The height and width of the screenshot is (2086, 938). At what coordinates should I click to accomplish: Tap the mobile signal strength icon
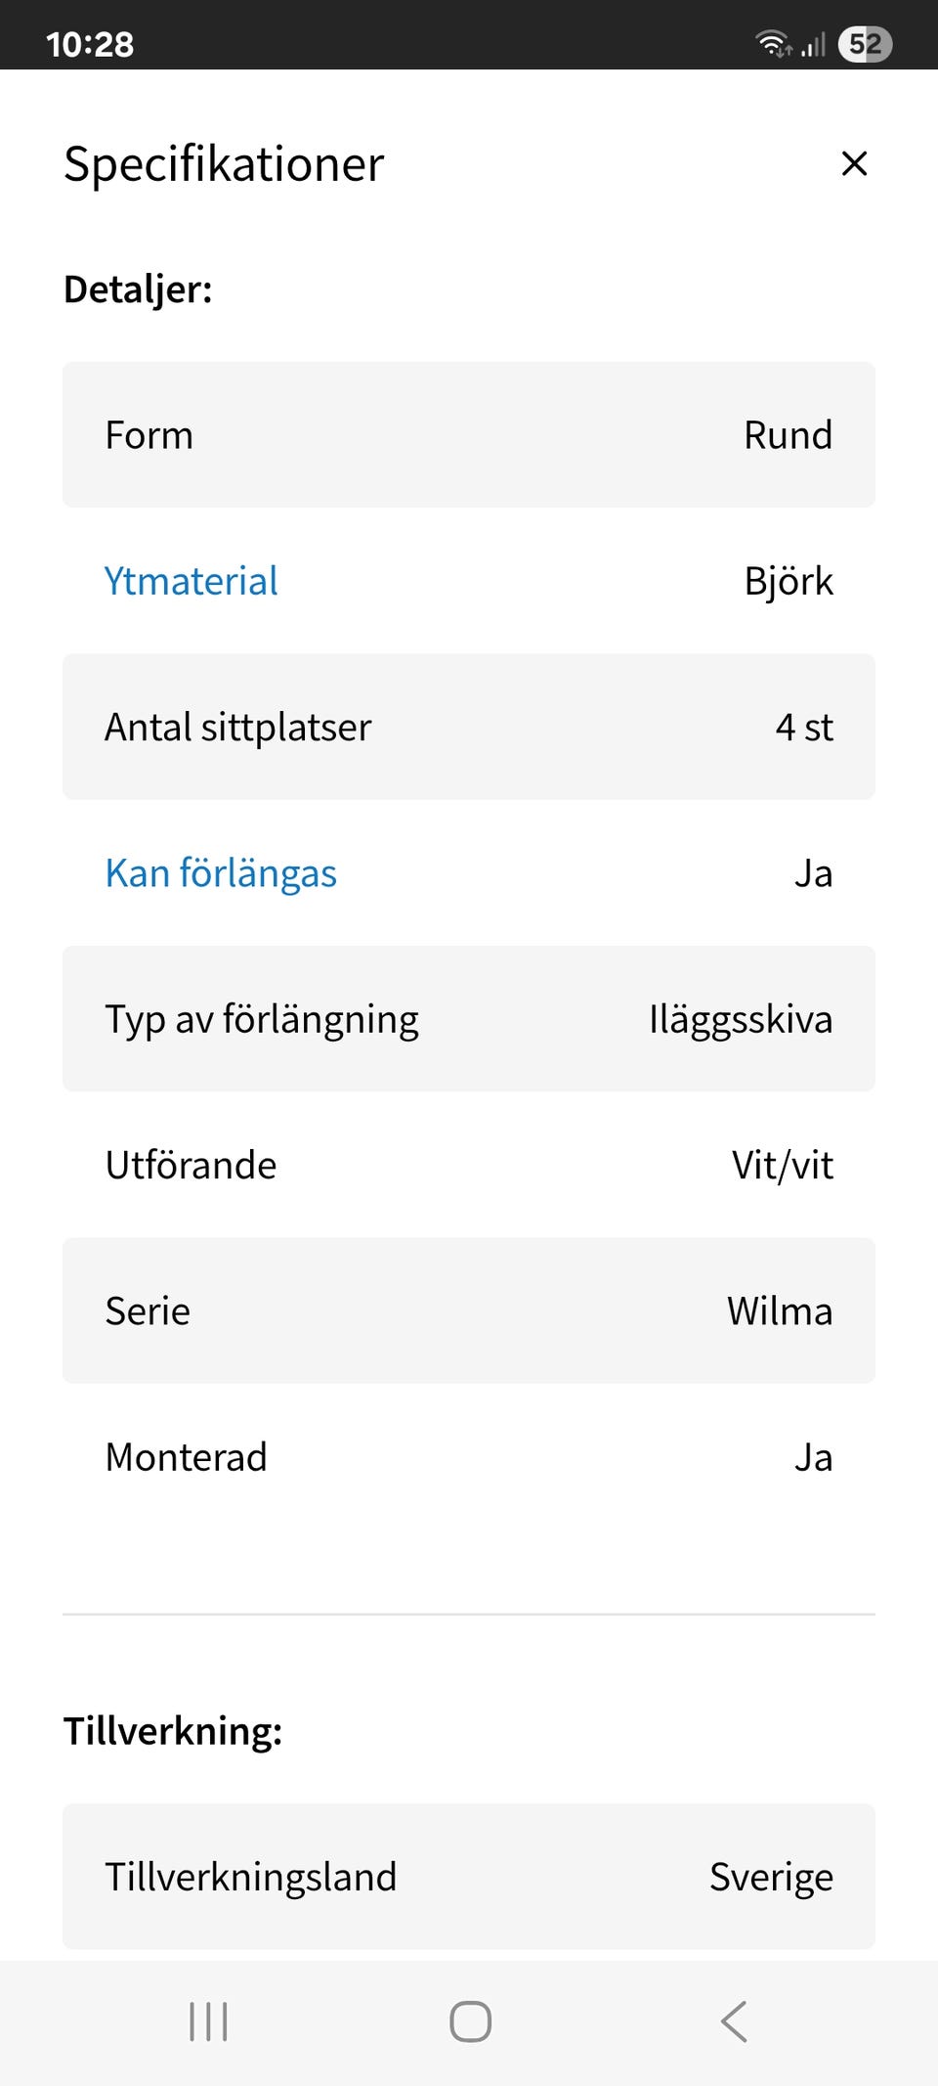[x=814, y=44]
